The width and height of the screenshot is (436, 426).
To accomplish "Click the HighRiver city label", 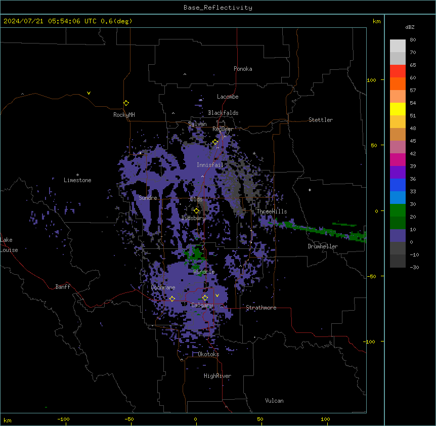I will [217, 376].
